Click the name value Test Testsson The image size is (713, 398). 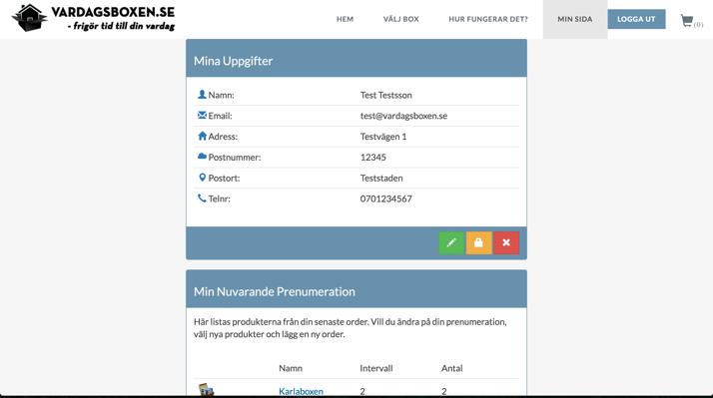(386, 95)
